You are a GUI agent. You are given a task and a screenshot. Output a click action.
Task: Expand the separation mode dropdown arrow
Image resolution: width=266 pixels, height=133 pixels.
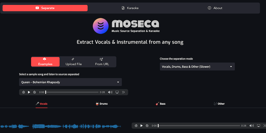pos(231,67)
